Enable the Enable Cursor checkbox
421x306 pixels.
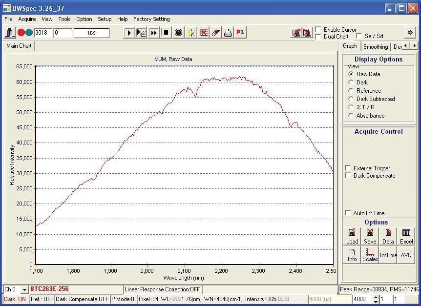318,30
